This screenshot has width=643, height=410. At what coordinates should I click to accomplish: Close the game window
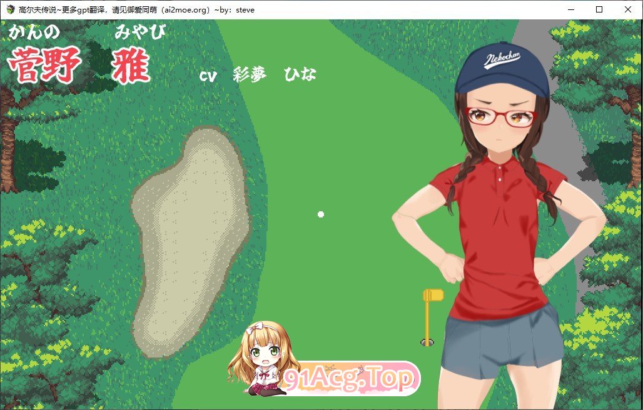[628, 9]
